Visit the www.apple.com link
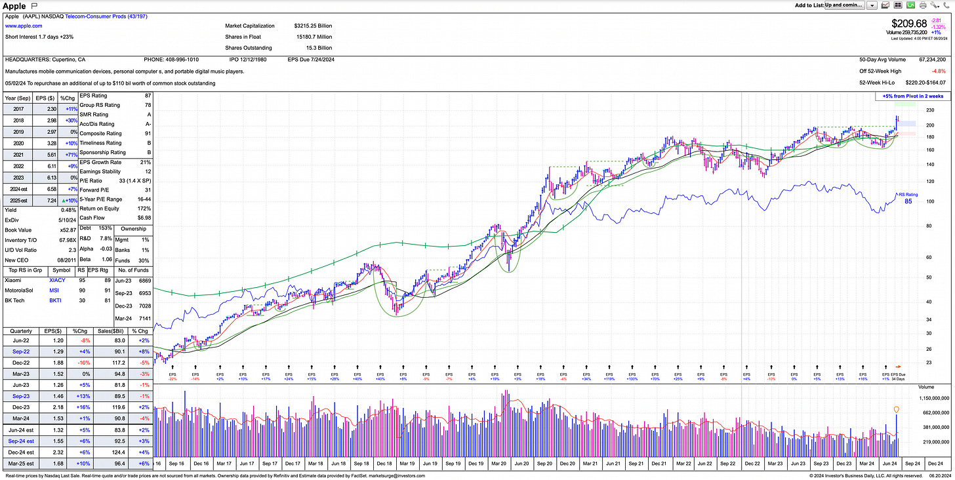 pos(24,26)
